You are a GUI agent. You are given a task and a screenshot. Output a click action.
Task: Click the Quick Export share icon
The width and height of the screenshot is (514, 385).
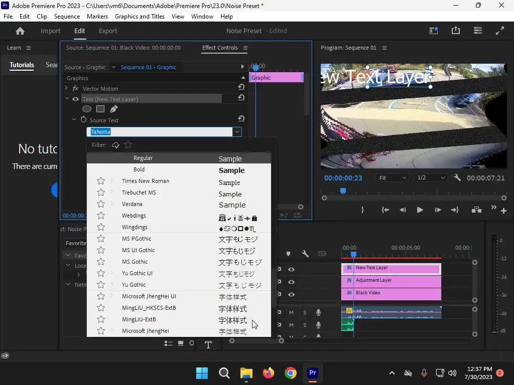(x=456, y=31)
